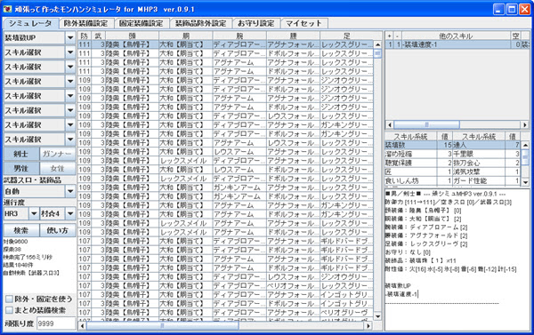Switch to the お守り設定 tab
This screenshot has height=335, width=534.
[255, 23]
